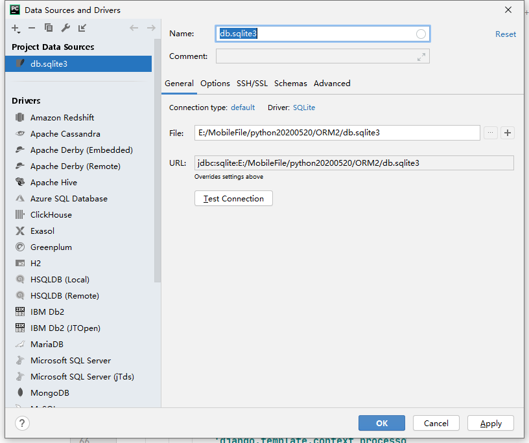The image size is (529, 443).
Task: Click the Greenplum driver icon
Action: [x=20, y=247]
